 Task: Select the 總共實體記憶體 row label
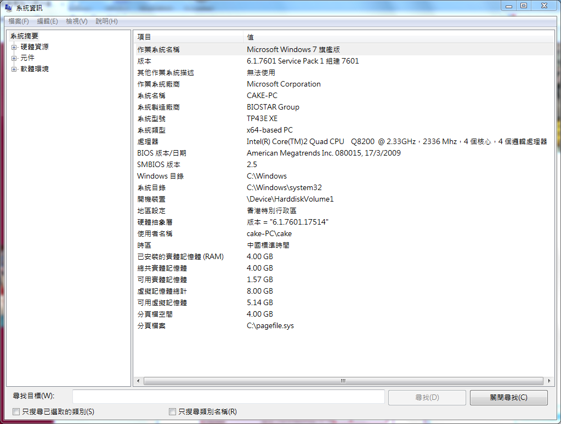point(162,268)
